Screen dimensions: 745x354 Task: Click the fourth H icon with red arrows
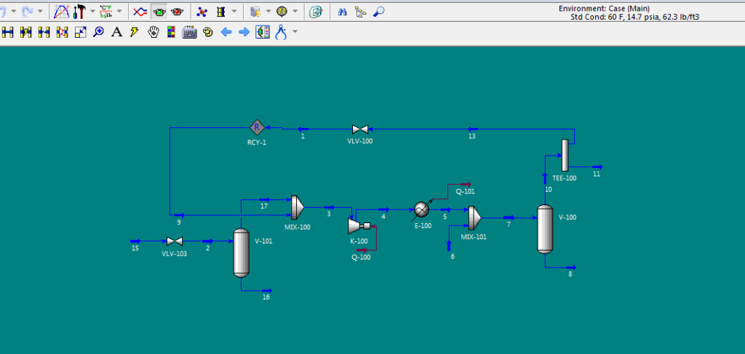[63, 32]
